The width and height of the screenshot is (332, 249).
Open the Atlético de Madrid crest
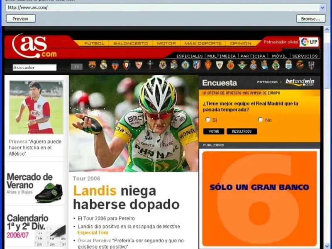pos(197,65)
